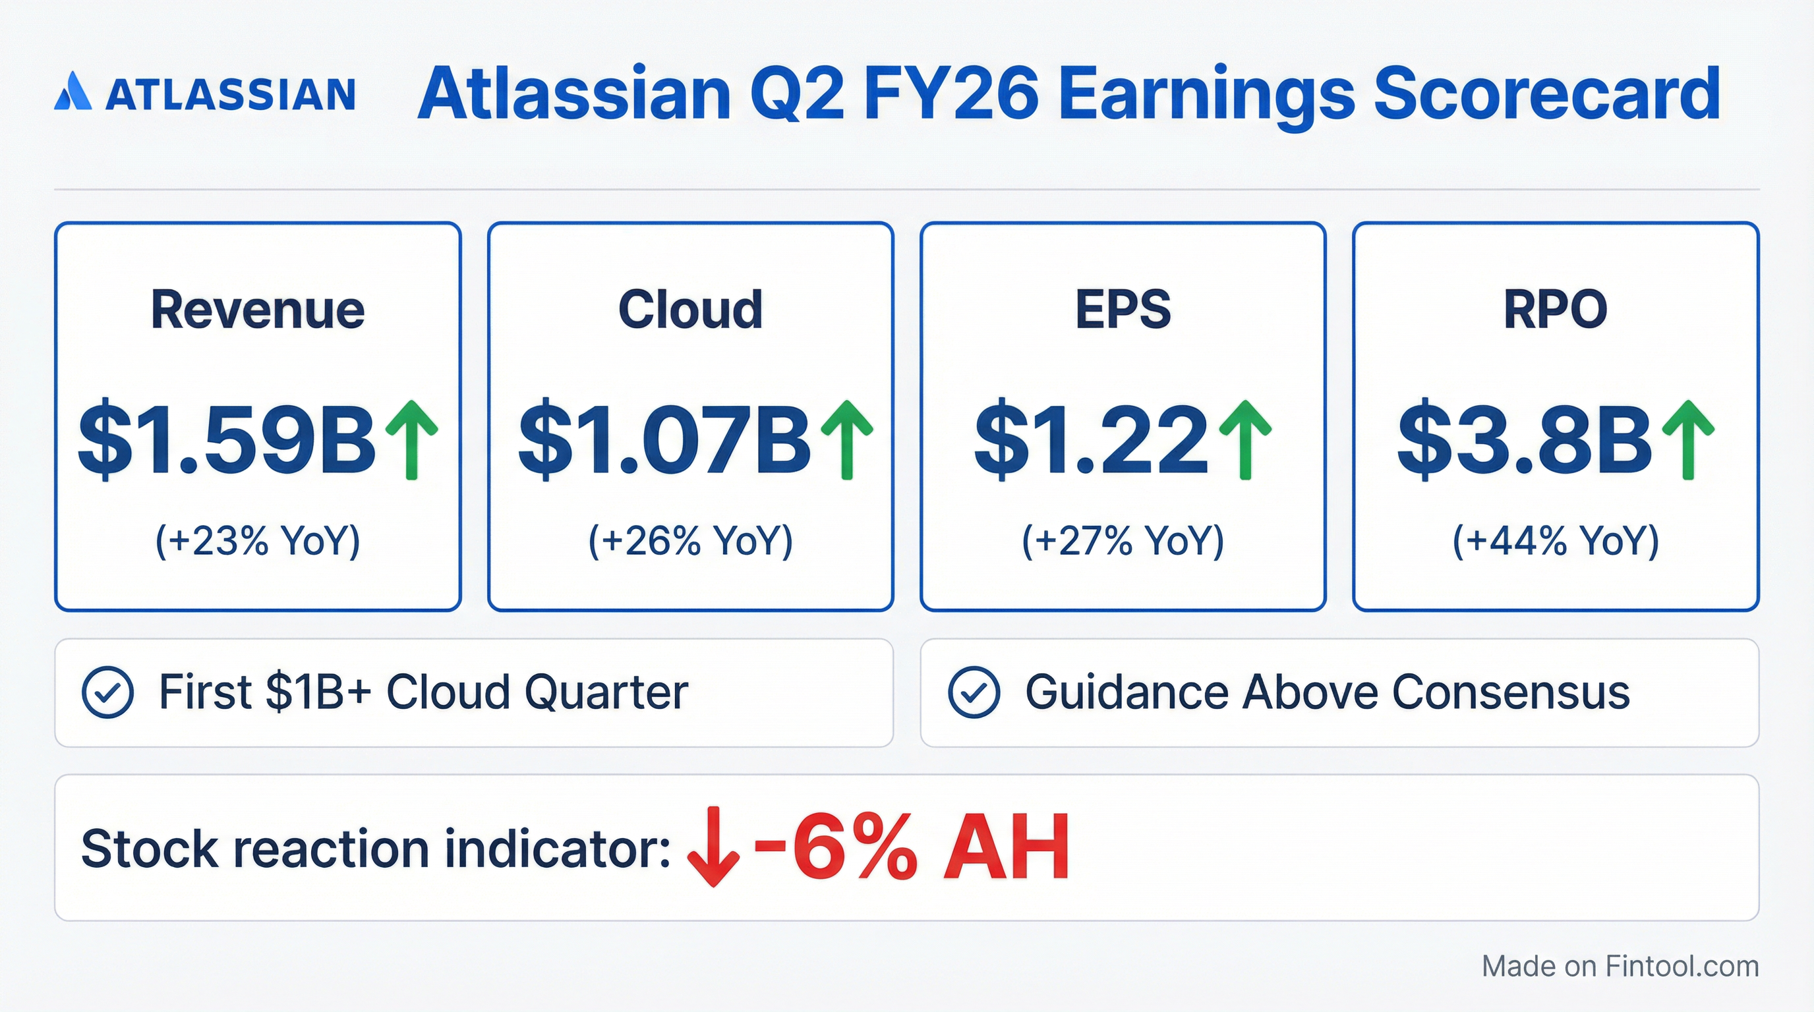Screen dimensions: 1814x1012
Task: Click the Made on Fintool.com link
Action: (x=1620, y=967)
